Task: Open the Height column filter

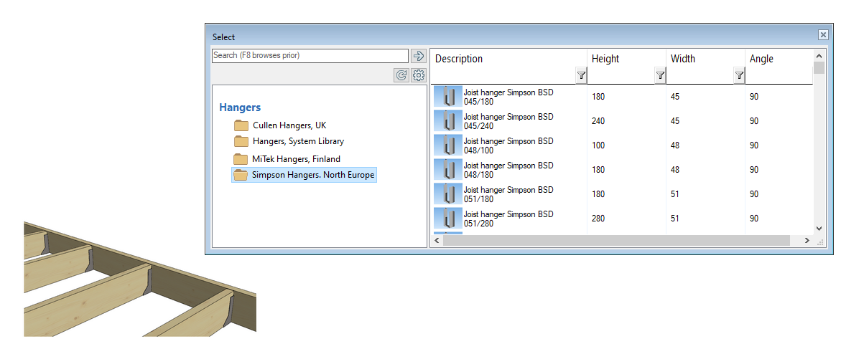Action: [660, 75]
